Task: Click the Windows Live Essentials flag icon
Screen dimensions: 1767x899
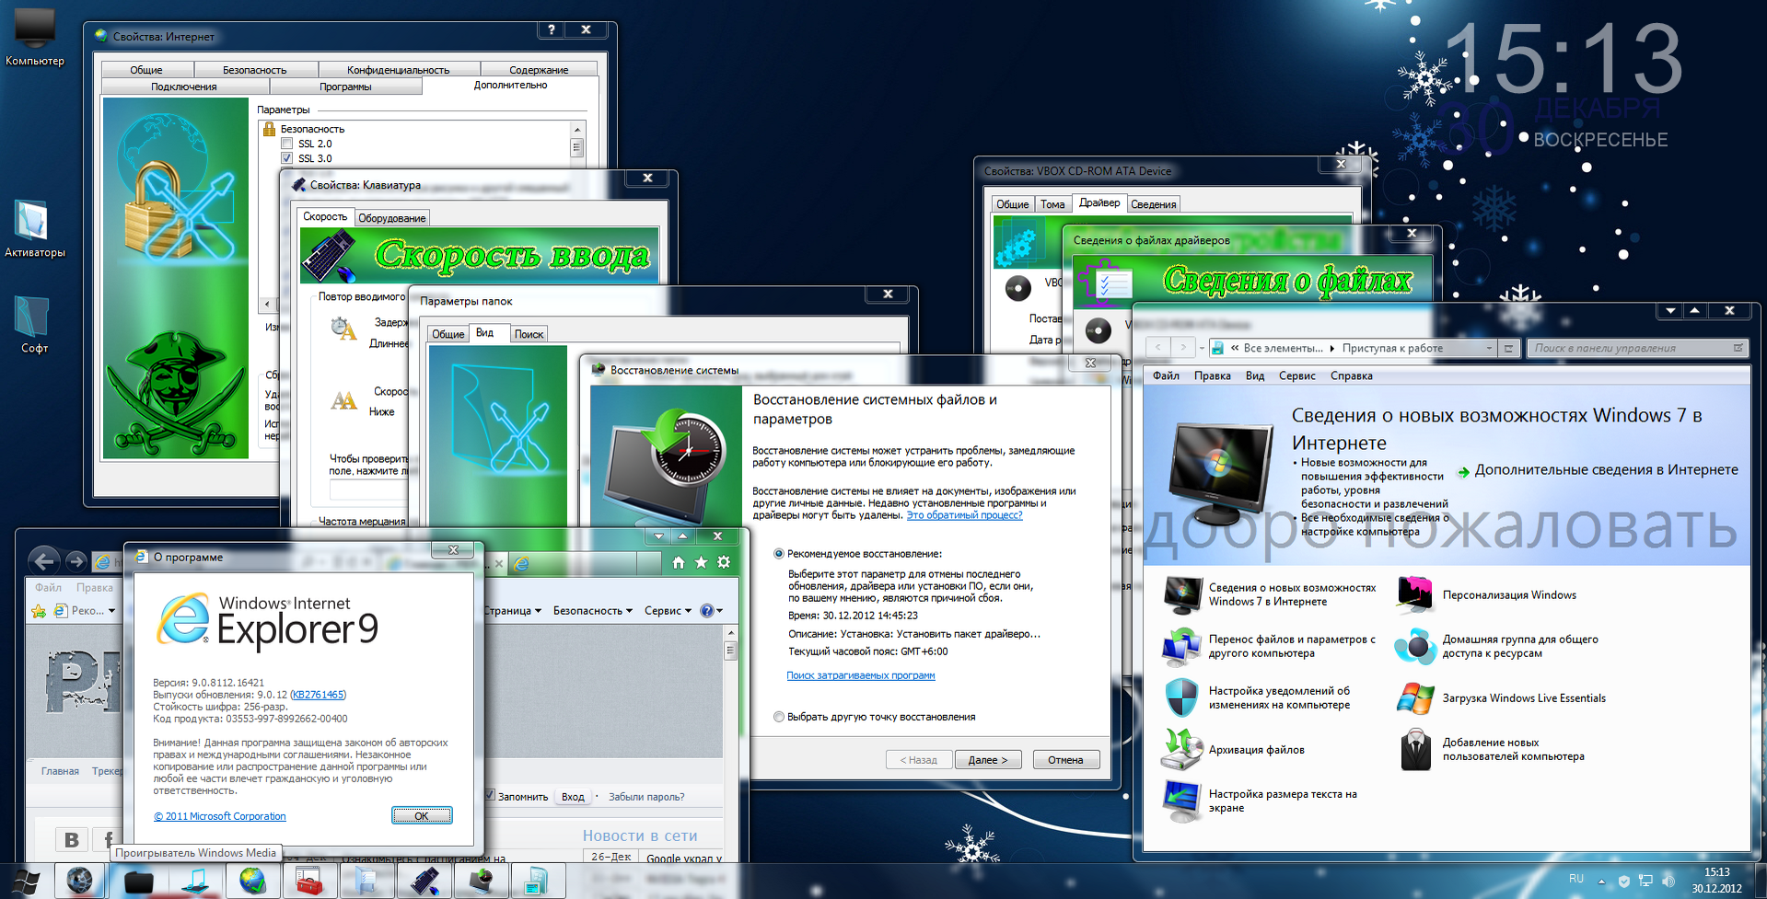Action: (1415, 697)
